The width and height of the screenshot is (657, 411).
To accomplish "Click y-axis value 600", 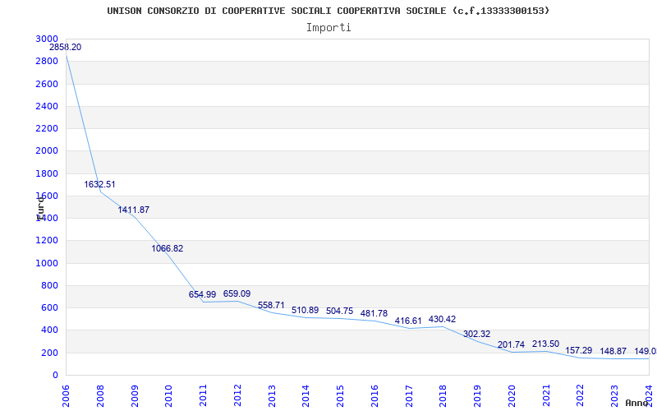I will (50, 307).
